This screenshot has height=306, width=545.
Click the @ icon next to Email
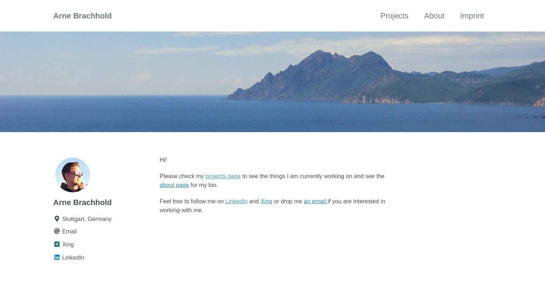pyautogui.click(x=57, y=231)
